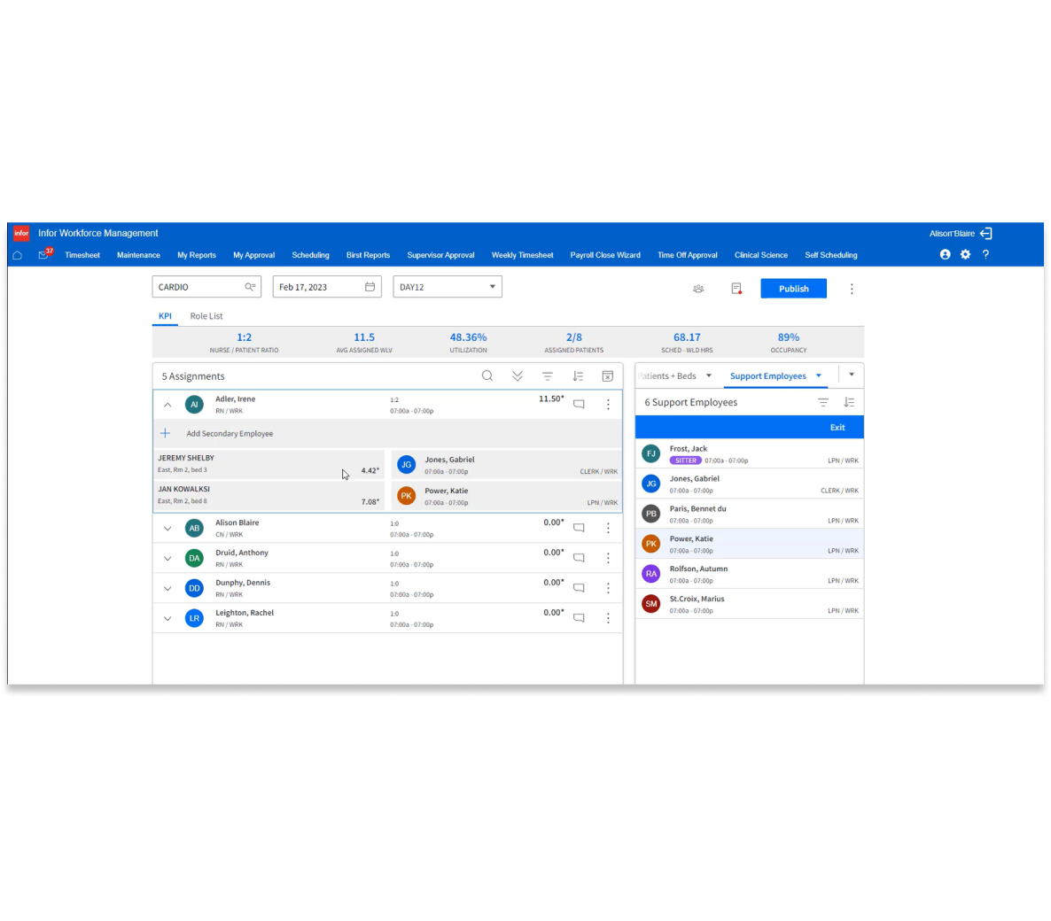Open the filter icon in the Assignments panel
Screen dimensions: 1051x921
click(548, 376)
